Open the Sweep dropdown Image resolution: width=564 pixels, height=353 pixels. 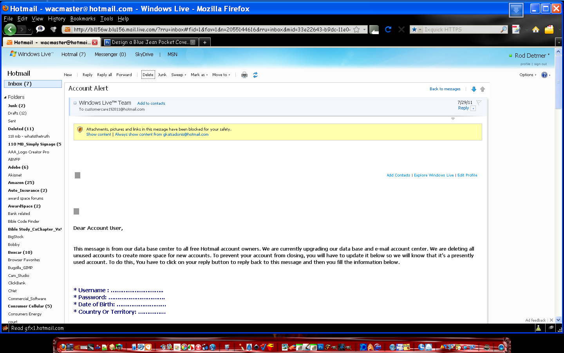[x=179, y=75]
